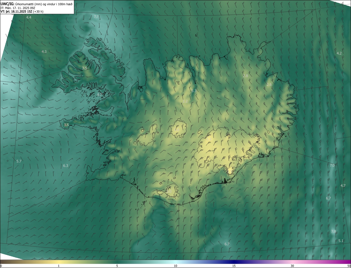Click the 5.1 value label near the bottom-right corner
Viewport: 351px width, 268px height.
point(341,241)
